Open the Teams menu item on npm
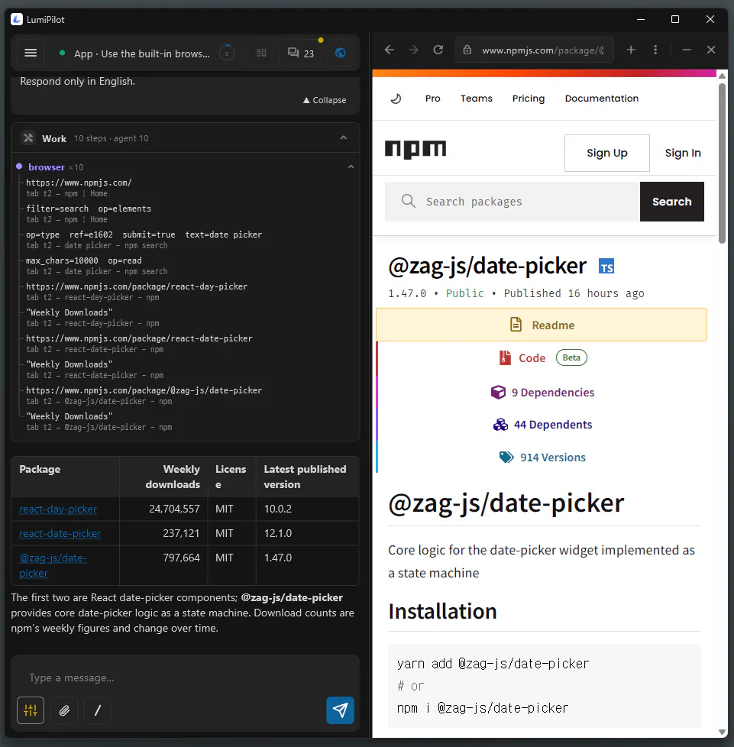Viewport: 734px width, 747px height. coord(477,99)
